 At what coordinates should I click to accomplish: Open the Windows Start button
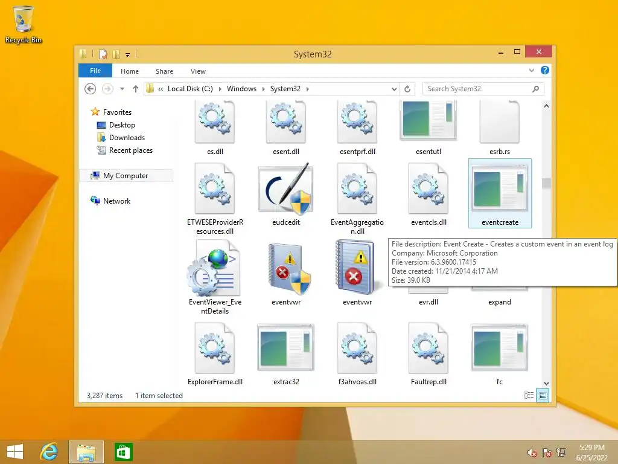coord(15,452)
